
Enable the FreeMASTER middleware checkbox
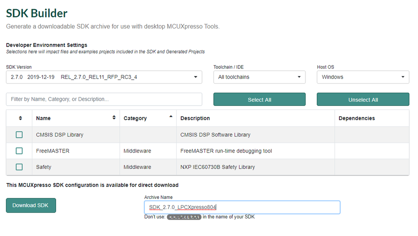click(19, 151)
